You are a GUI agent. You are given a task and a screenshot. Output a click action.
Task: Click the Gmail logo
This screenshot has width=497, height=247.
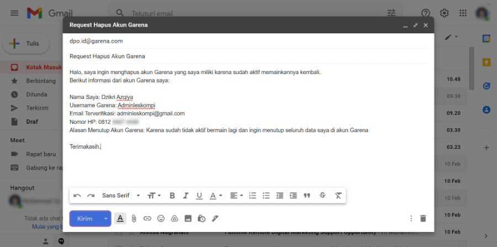click(x=50, y=13)
